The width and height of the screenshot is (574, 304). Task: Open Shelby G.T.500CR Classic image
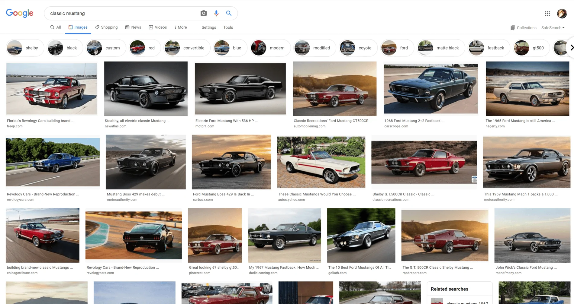click(x=424, y=162)
